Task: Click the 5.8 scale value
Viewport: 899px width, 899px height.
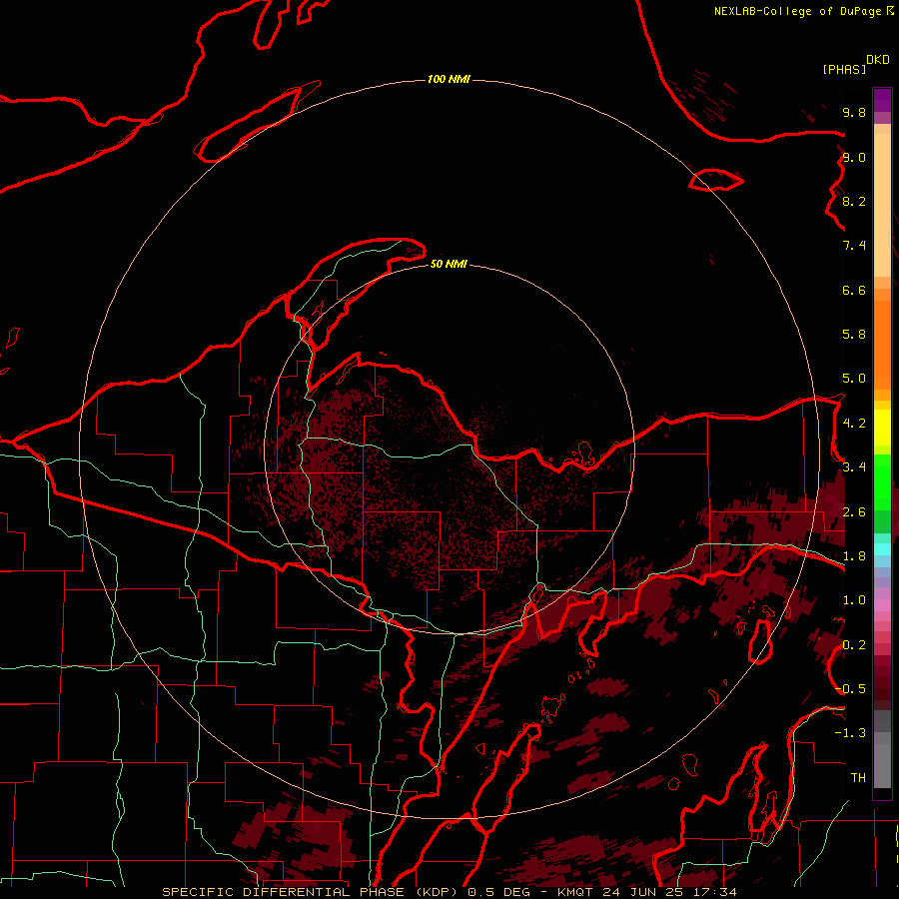Action: click(854, 335)
